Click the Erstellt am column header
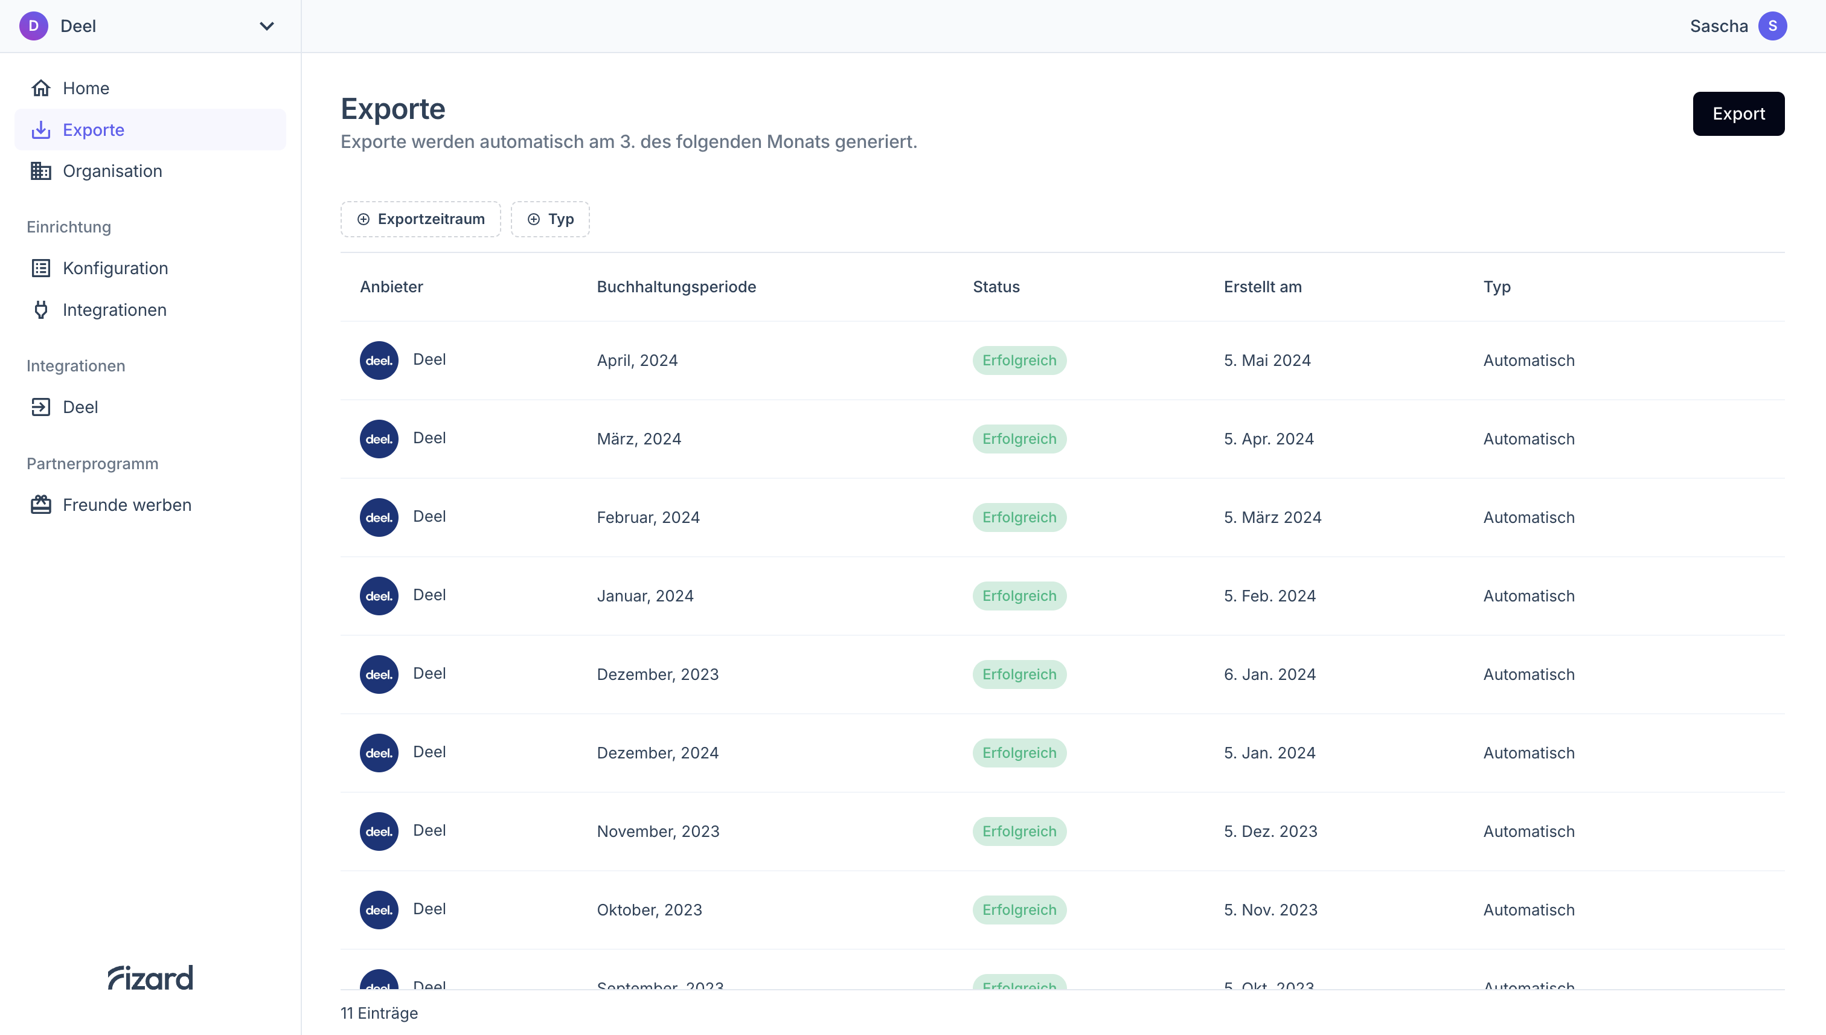1826x1035 pixels. point(1263,286)
